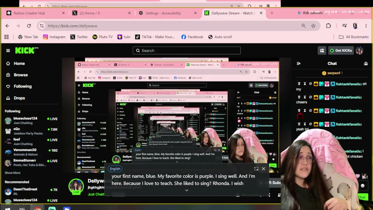Reload the Kick page
This screenshot has height=210, width=373.
(x=29, y=26)
